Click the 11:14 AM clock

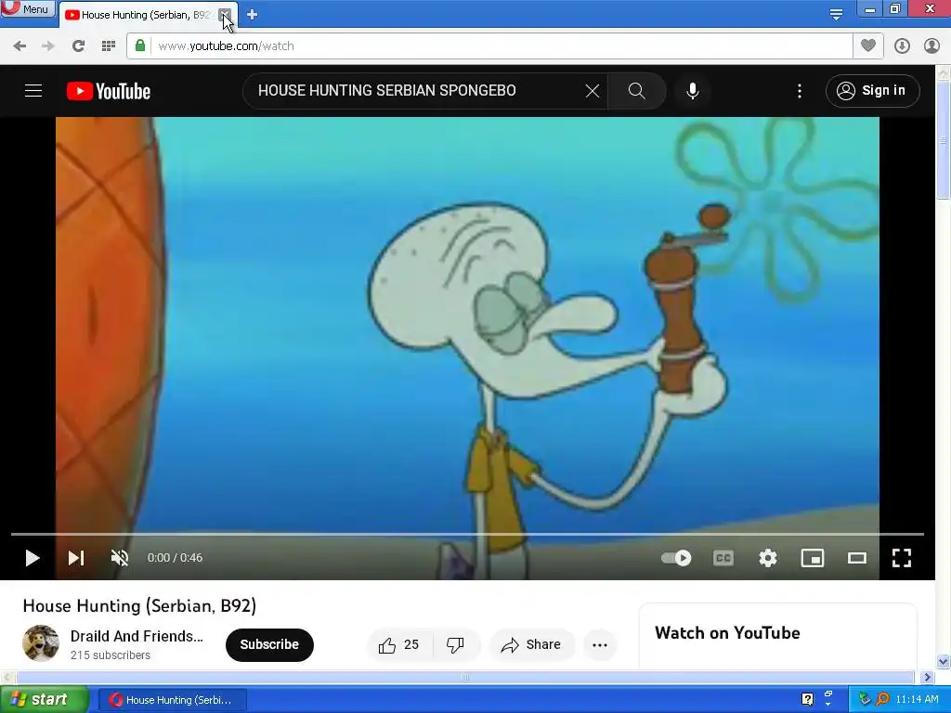tap(917, 700)
